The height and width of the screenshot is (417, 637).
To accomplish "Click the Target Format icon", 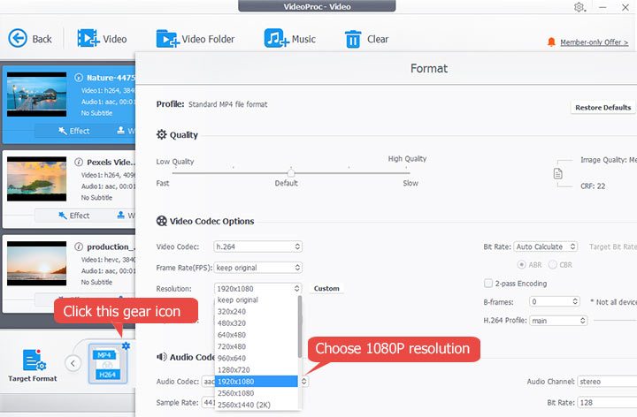I will tap(35, 360).
